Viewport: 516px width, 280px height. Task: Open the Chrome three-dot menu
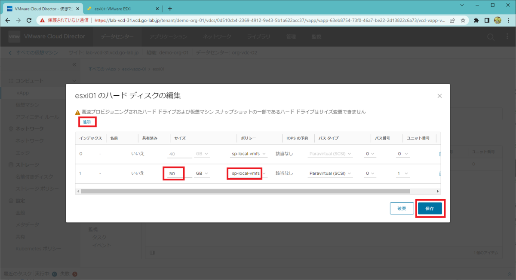coord(508,20)
